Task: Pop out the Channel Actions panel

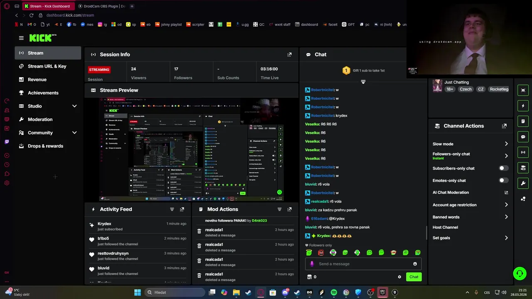Action: 504,126
